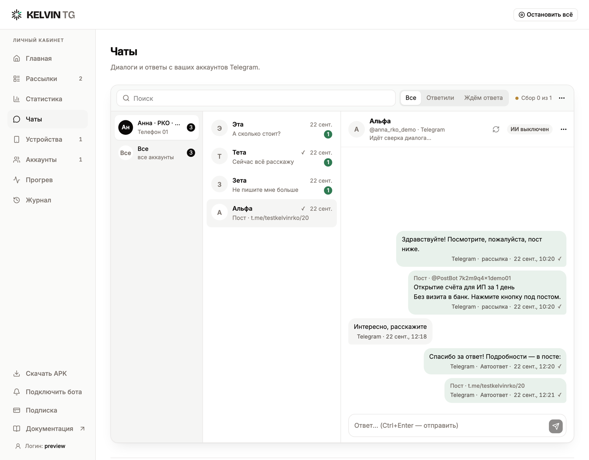Image resolution: width=589 pixels, height=460 pixels.
Task: Open the Альфа chat header three-dots menu
Action: click(x=564, y=129)
